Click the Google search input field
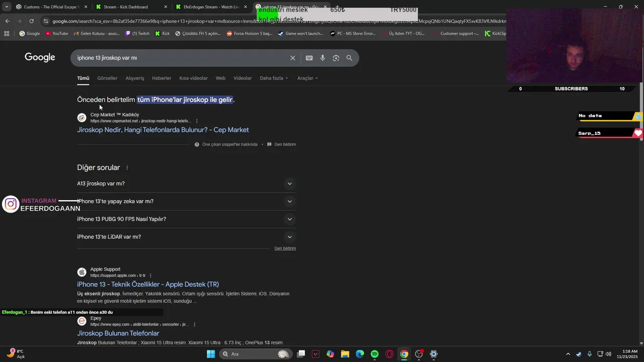The height and width of the screenshot is (362, 644). (181, 58)
